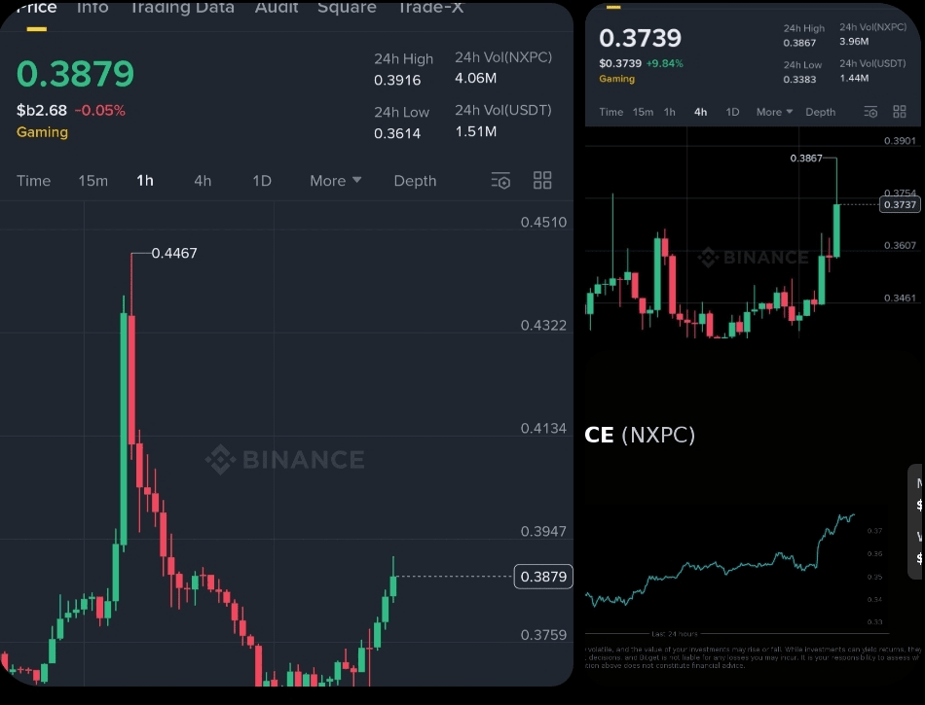The width and height of the screenshot is (925, 705).
Task: Click 24h High value 0.3916
Action: pos(397,80)
